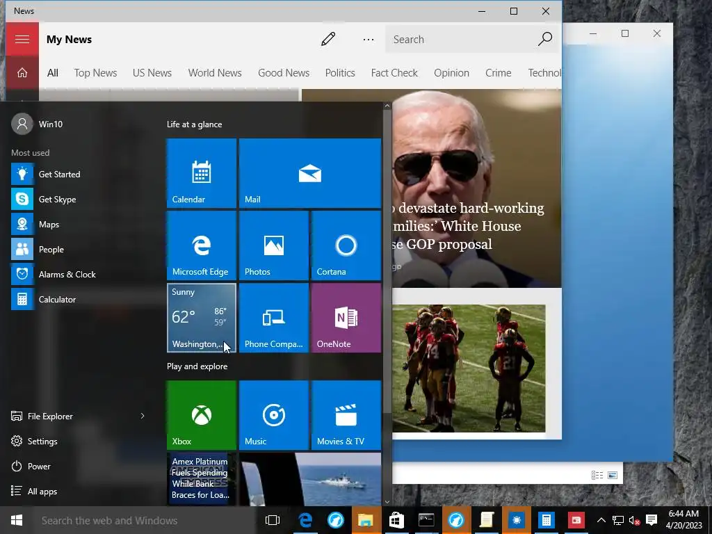Switch to News app on taskbar

coord(576,520)
